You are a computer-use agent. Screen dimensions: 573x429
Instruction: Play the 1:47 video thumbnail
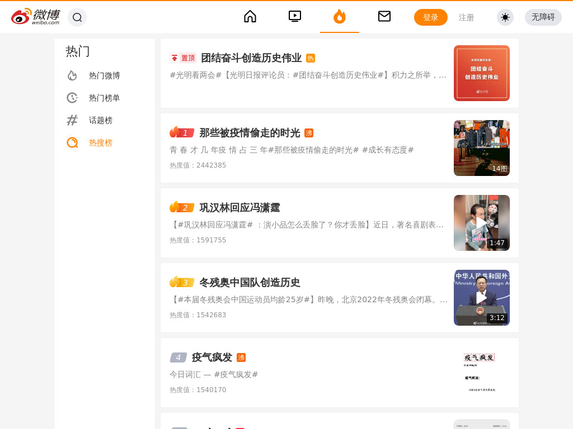[482, 222]
